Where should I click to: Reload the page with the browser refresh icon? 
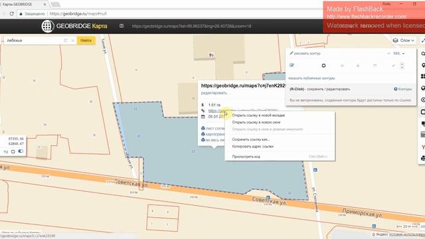11,13
